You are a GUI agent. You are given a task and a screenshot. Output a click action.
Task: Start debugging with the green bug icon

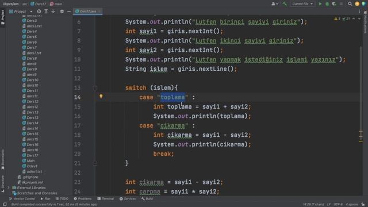327,4
